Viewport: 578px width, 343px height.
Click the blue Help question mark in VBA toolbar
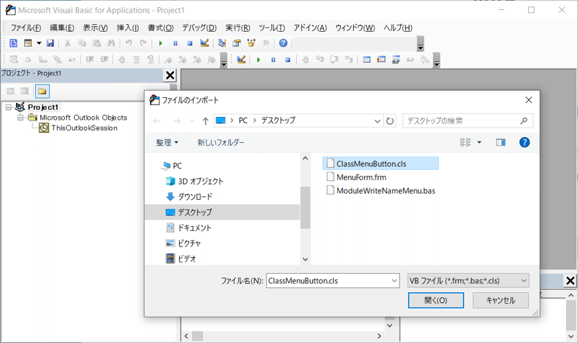pyautogui.click(x=283, y=43)
